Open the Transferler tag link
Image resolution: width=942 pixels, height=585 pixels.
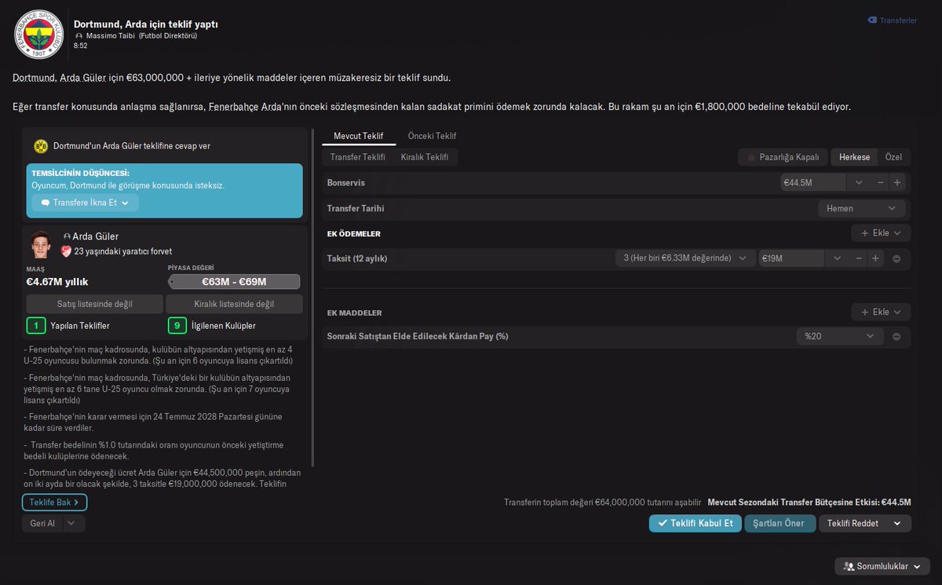[x=892, y=20]
